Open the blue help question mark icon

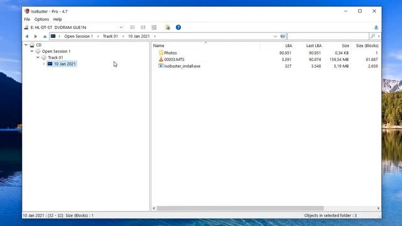[178, 28]
